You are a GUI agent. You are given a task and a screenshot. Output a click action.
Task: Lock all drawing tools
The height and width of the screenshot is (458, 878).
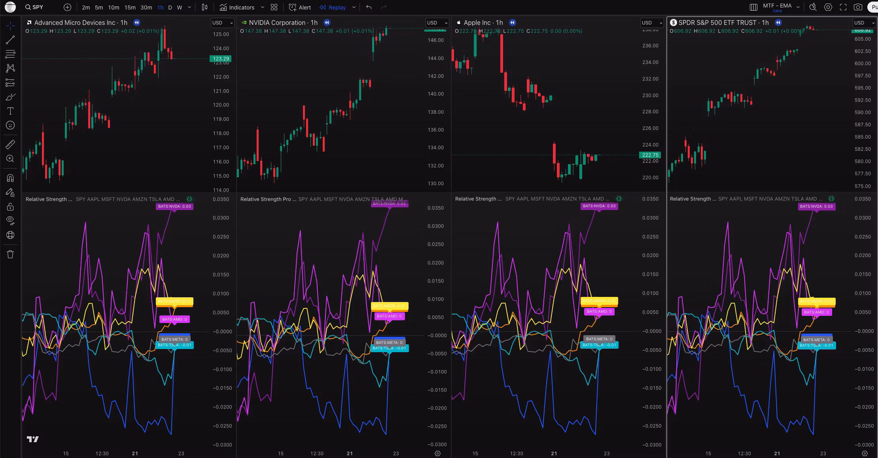11,206
